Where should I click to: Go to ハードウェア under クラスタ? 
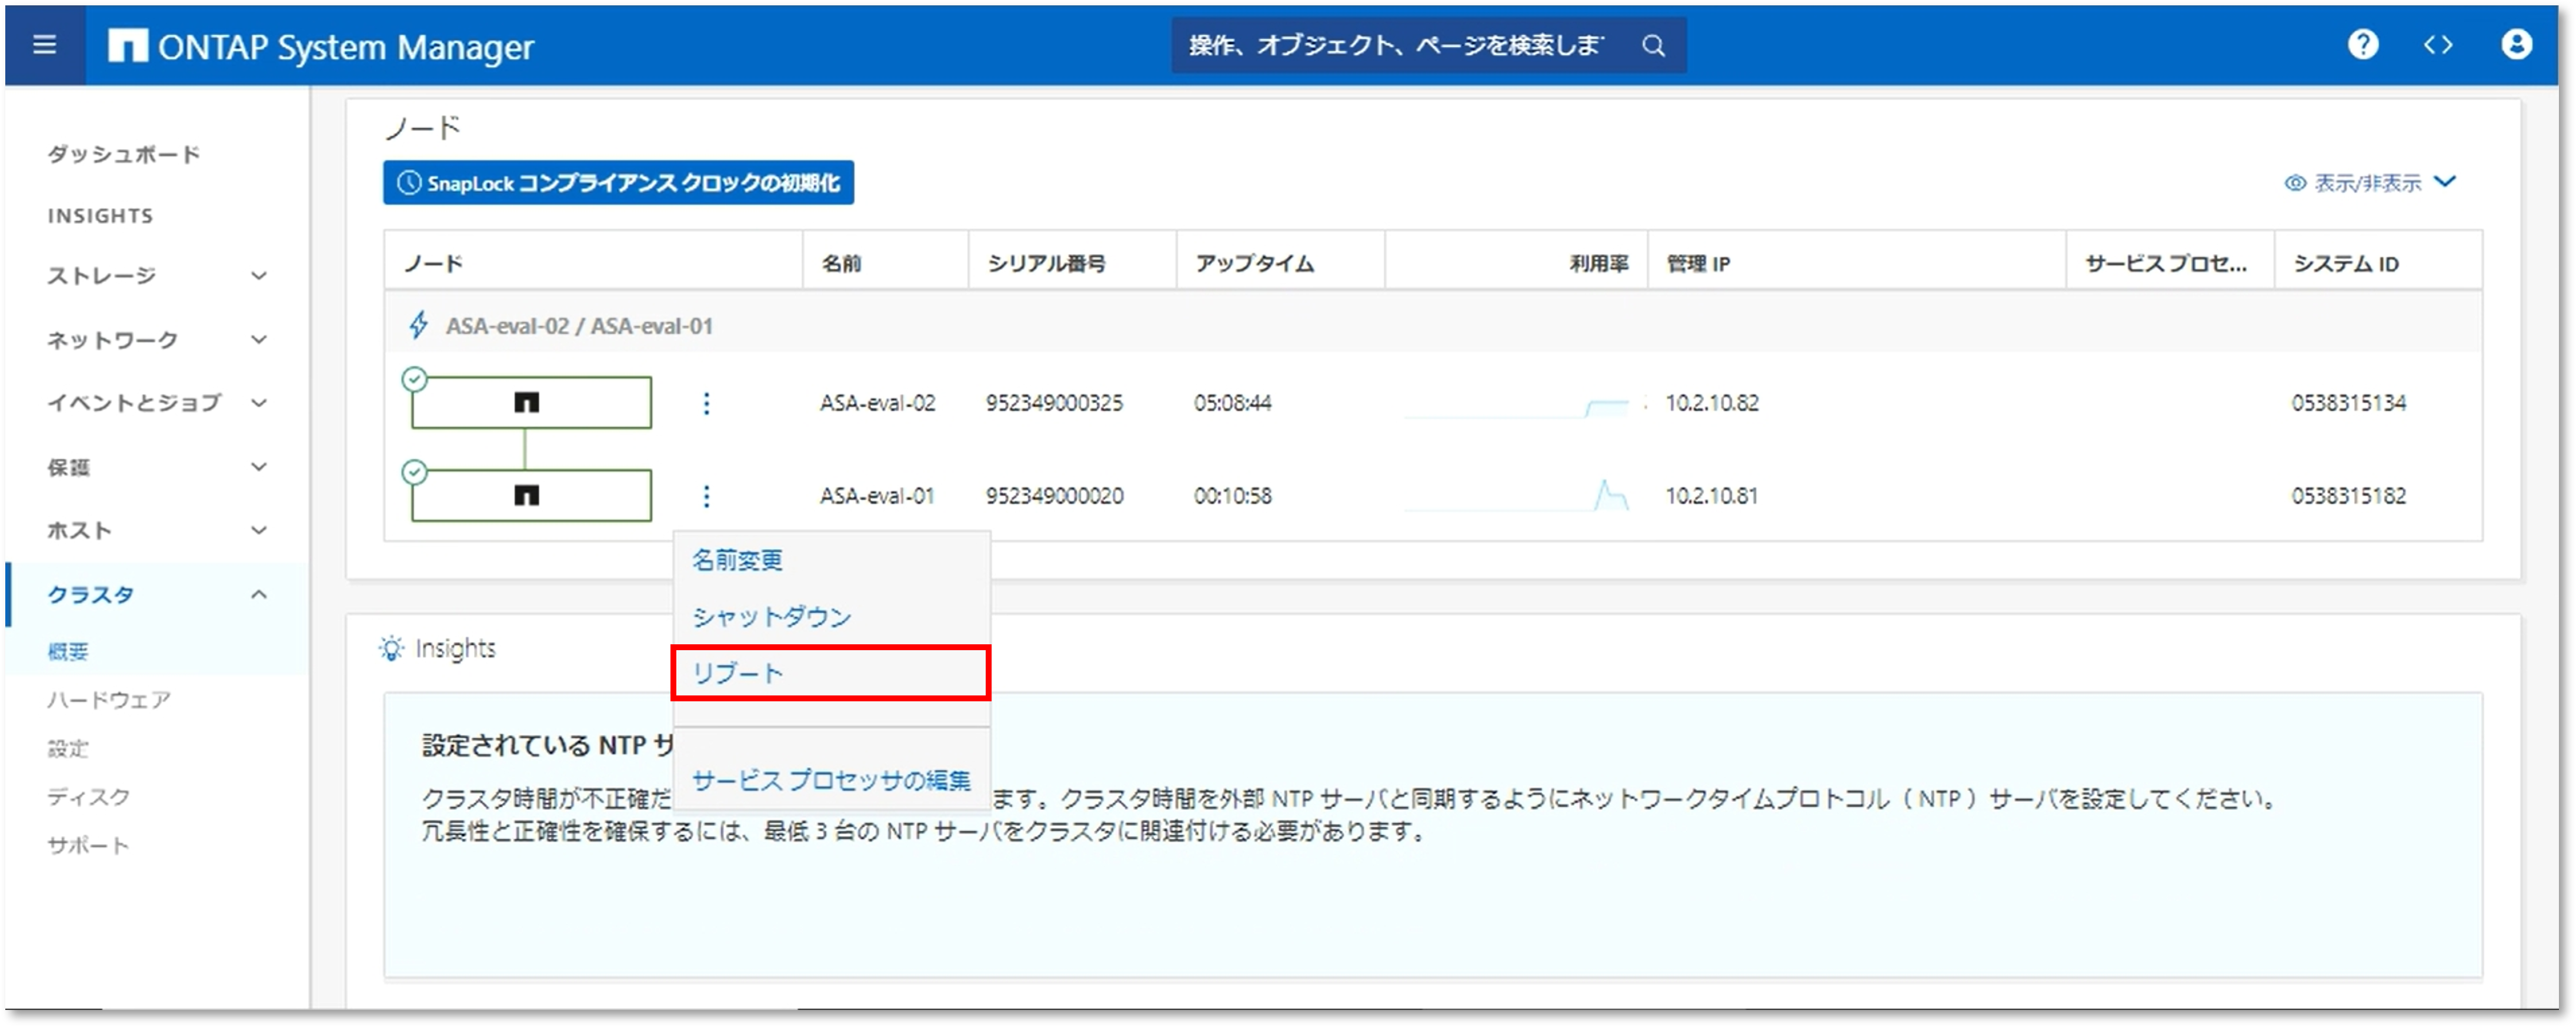pyautogui.click(x=109, y=700)
